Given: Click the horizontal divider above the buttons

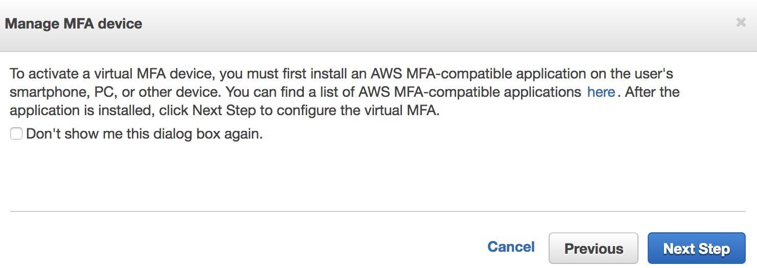Looking at the screenshot, I should pyautogui.click(x=378, y=211).
